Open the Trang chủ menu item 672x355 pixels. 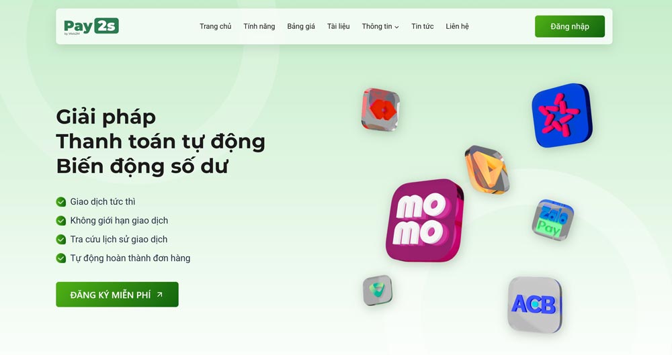coord(215,26)
